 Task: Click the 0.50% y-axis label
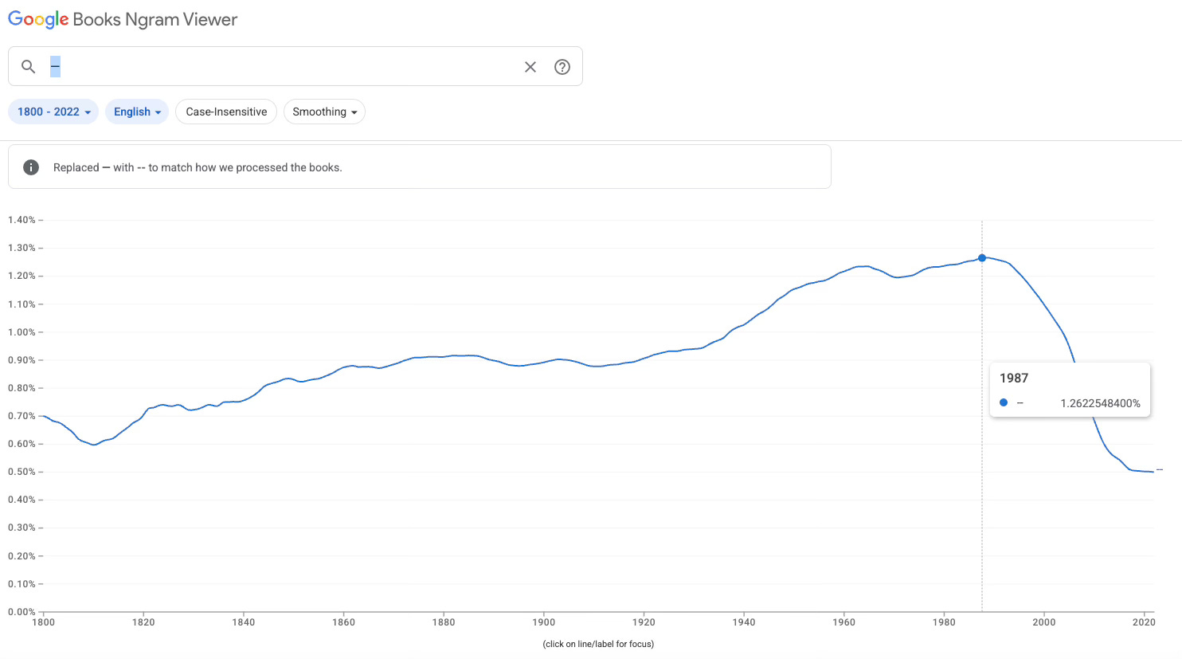point(22,472)
